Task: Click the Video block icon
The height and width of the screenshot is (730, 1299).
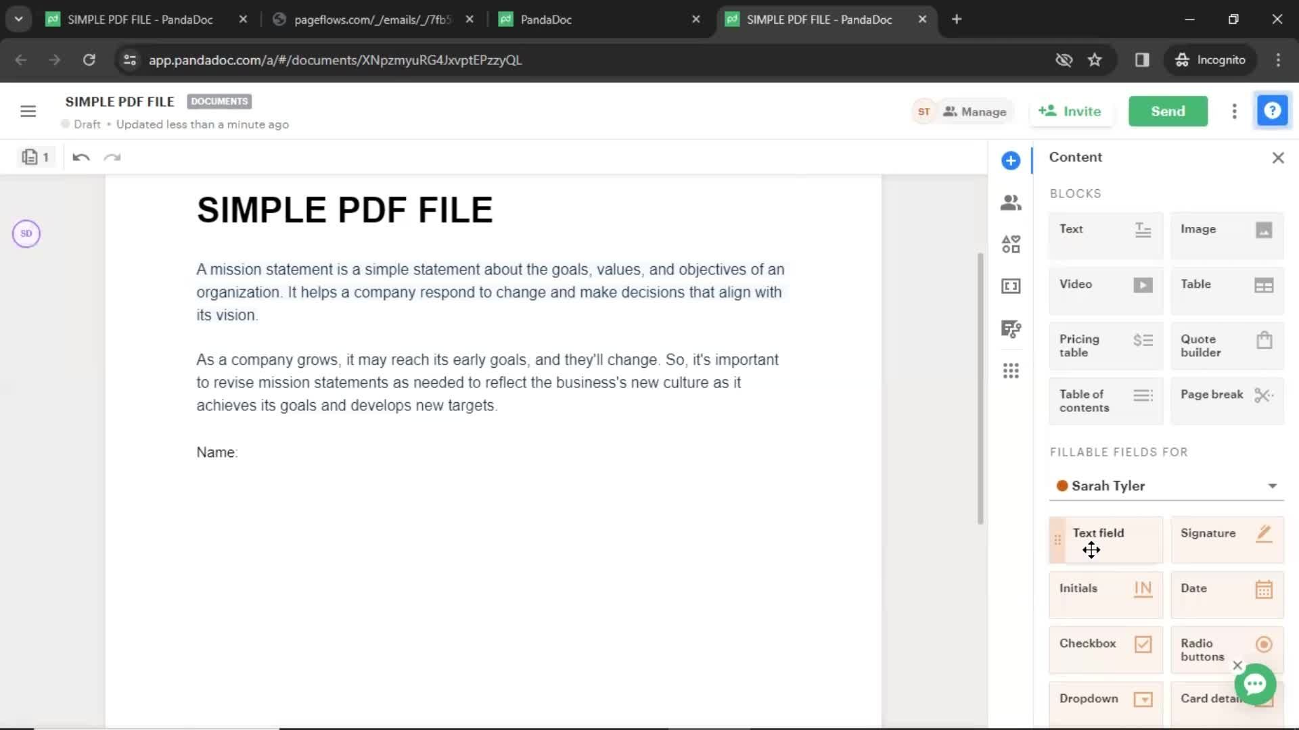Action: [x=1143, y=283]
